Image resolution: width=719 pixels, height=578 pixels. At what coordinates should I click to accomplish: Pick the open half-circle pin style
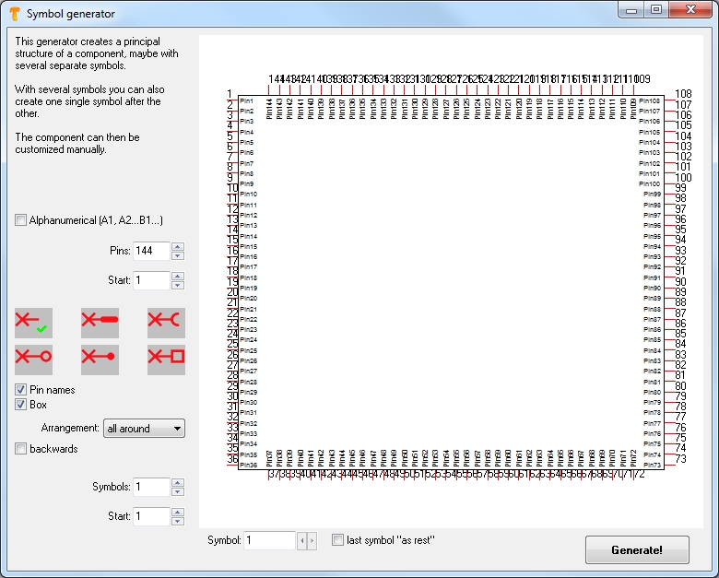click(x=166, y=323)
